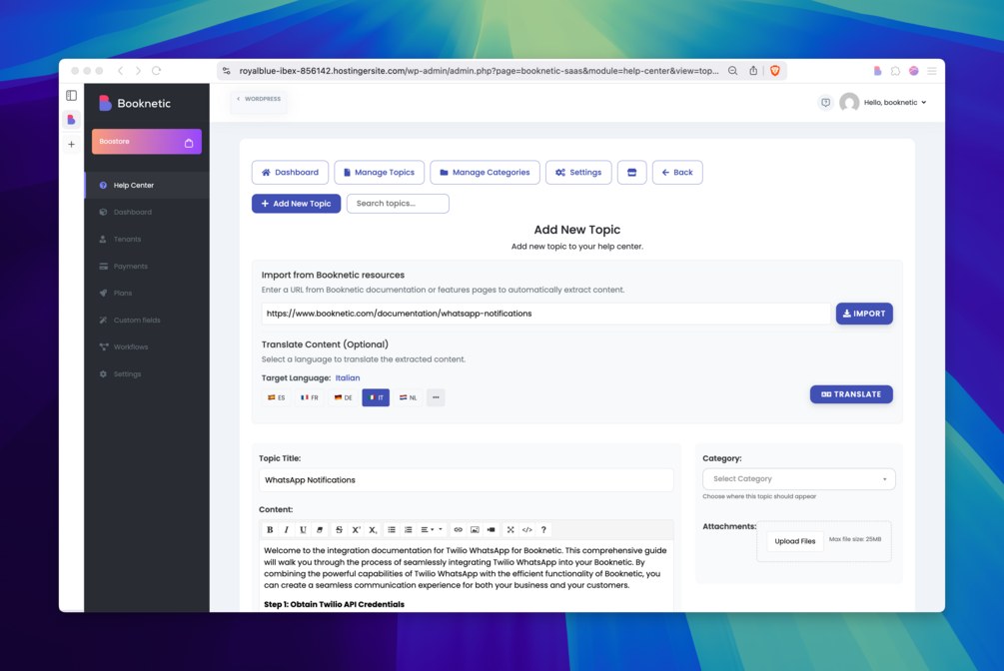Open the Dashboard tab in help center
Image resolution: width=1004 pixels, height=671 pixels.
click(290, 172)
